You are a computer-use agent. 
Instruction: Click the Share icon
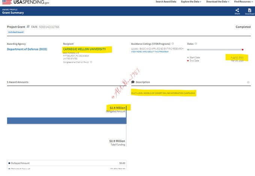point(237,10)
